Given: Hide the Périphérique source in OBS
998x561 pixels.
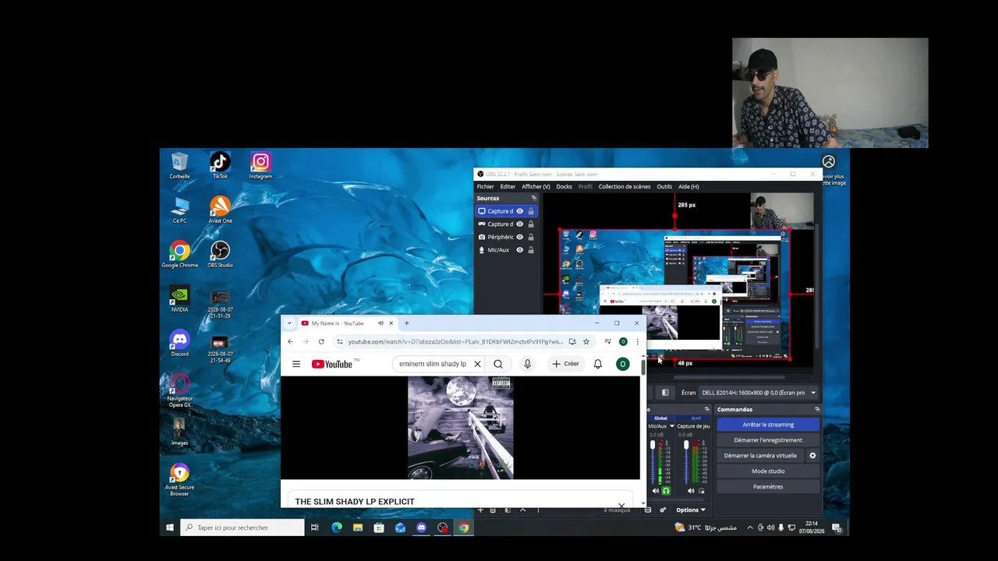Looking at the screenshot, I should tap(519, 237).
